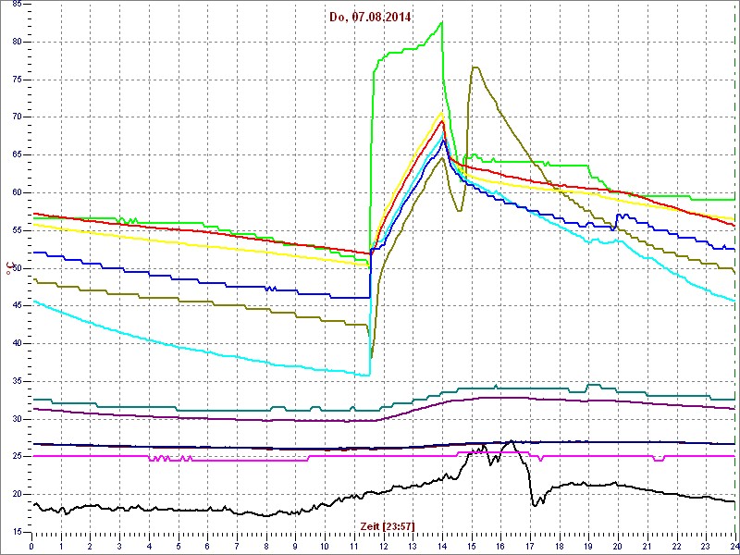Click hour 9 on the time axis
The height and width of the screenshot is (555, 740).
point(295,545)
